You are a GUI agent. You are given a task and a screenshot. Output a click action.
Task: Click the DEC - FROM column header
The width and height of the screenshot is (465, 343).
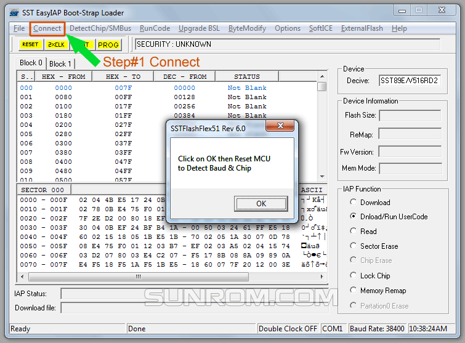(184, 77)
